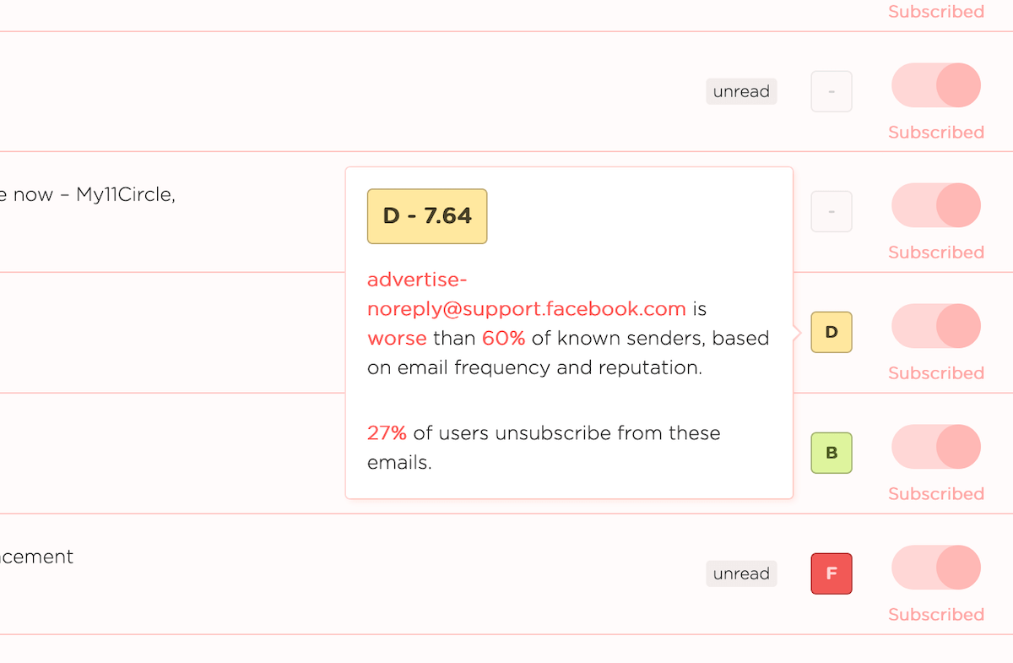The width and height of the screenshot is (1013, 663).
Task: Select the green B grade badge
Action: (831, 453)
